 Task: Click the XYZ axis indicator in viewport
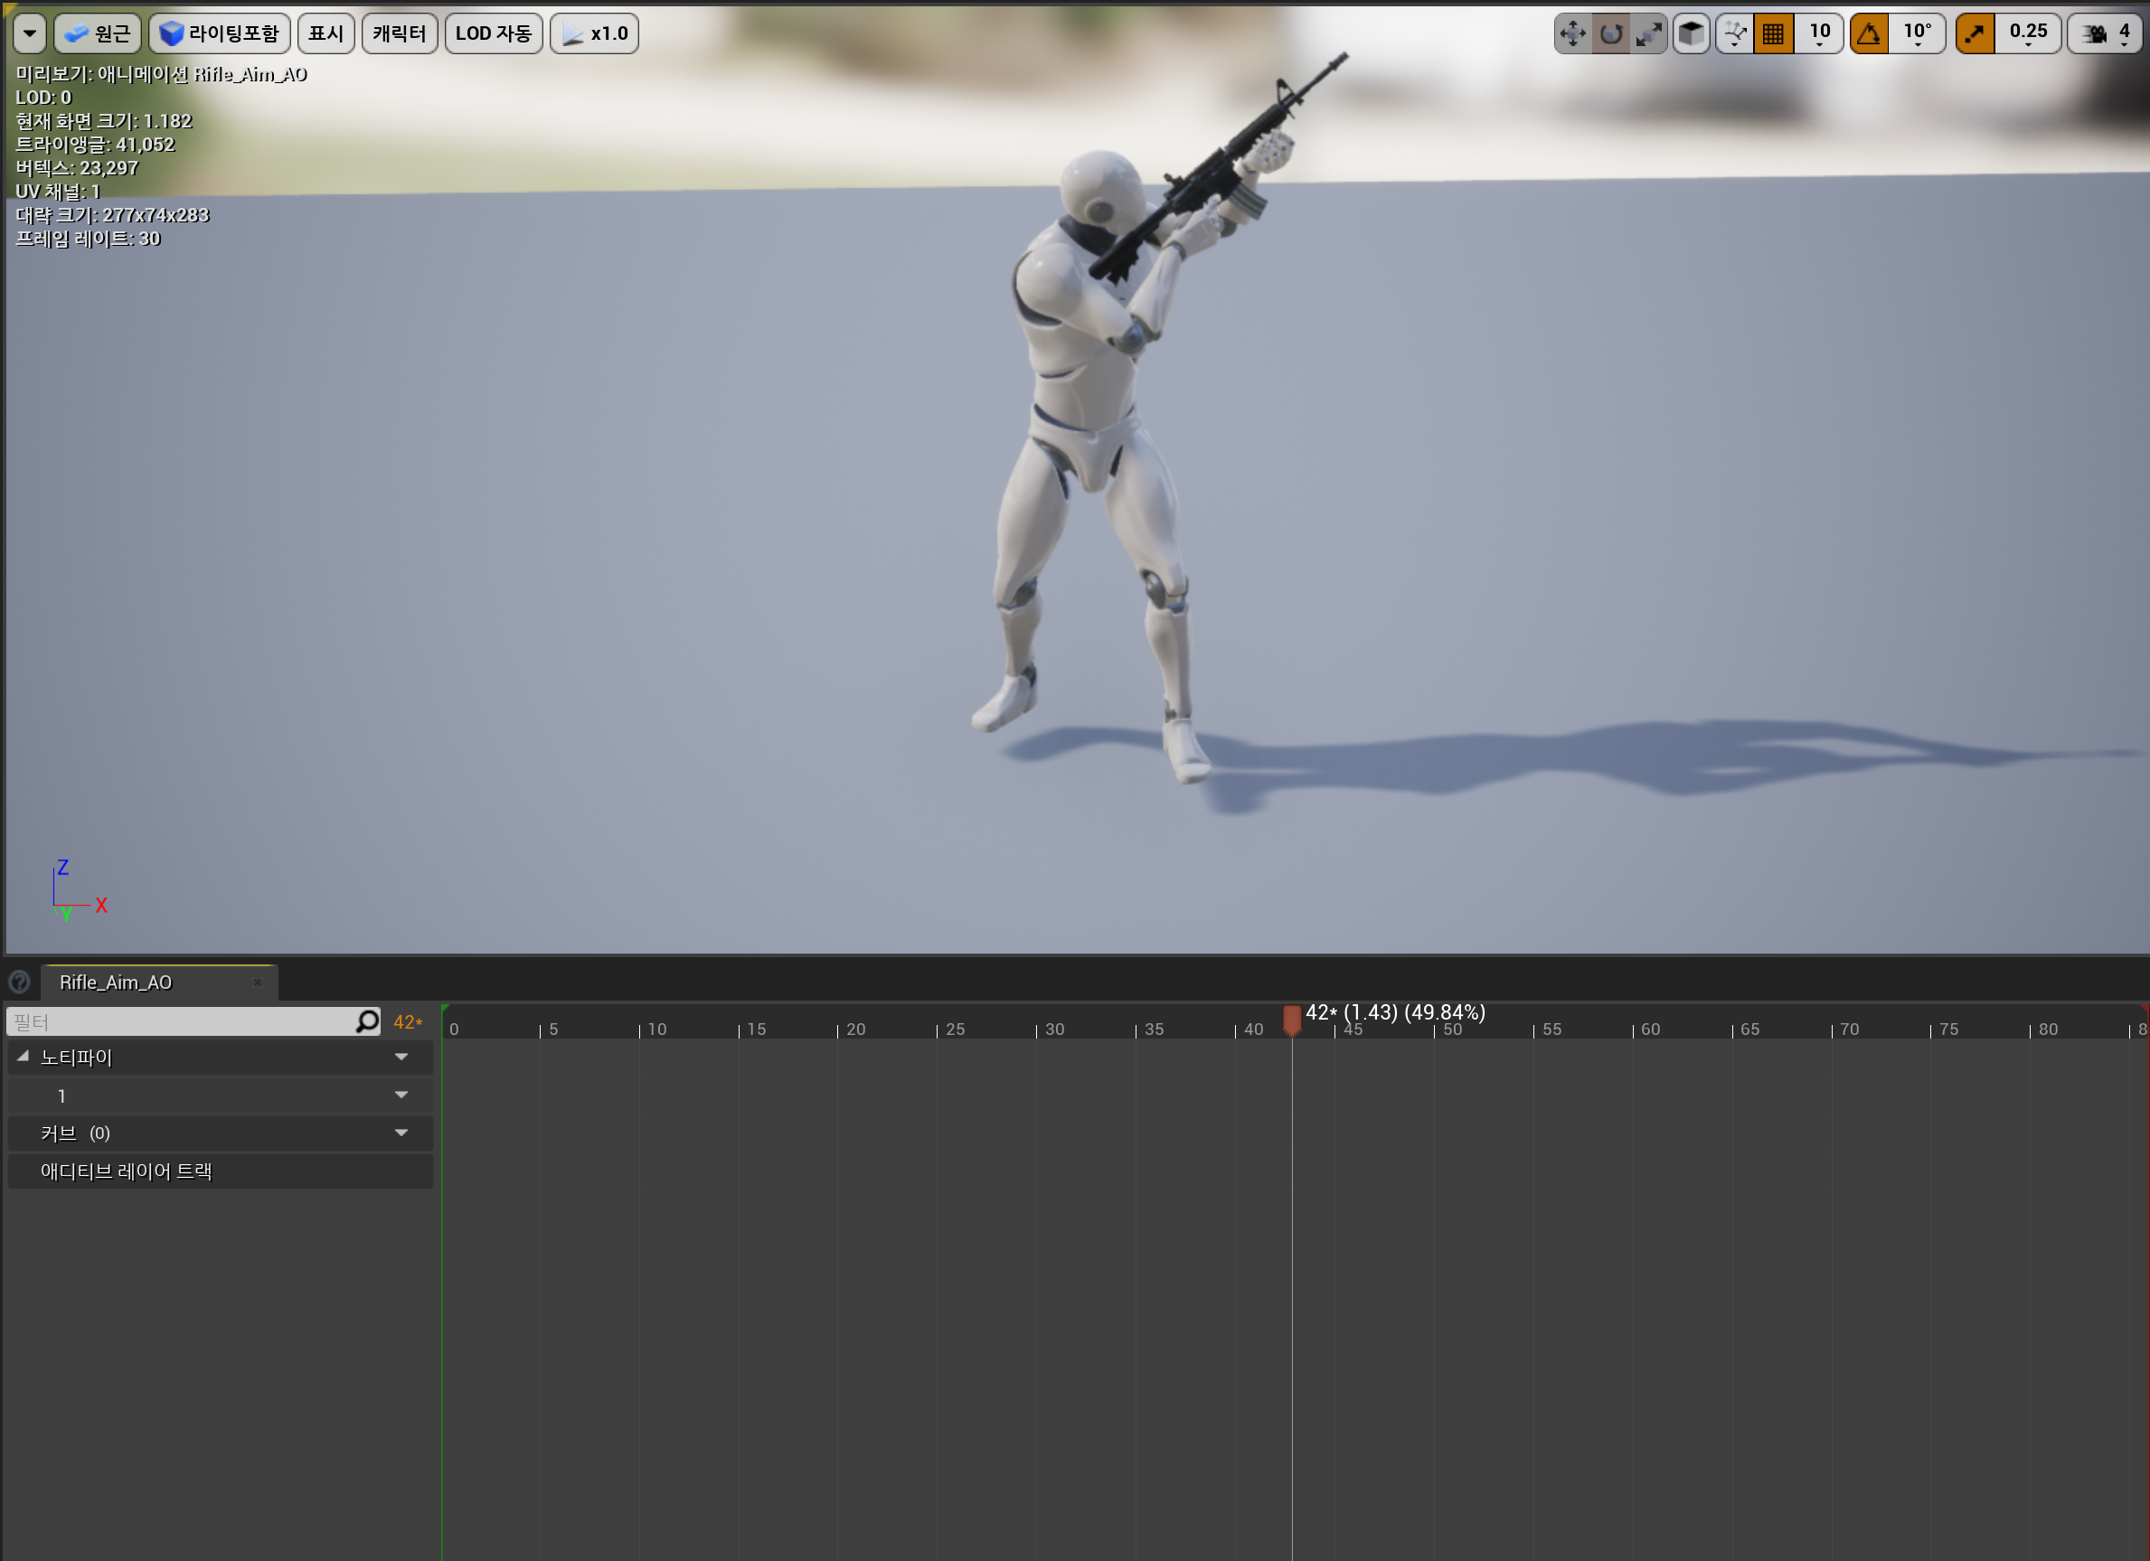(78, 891)
